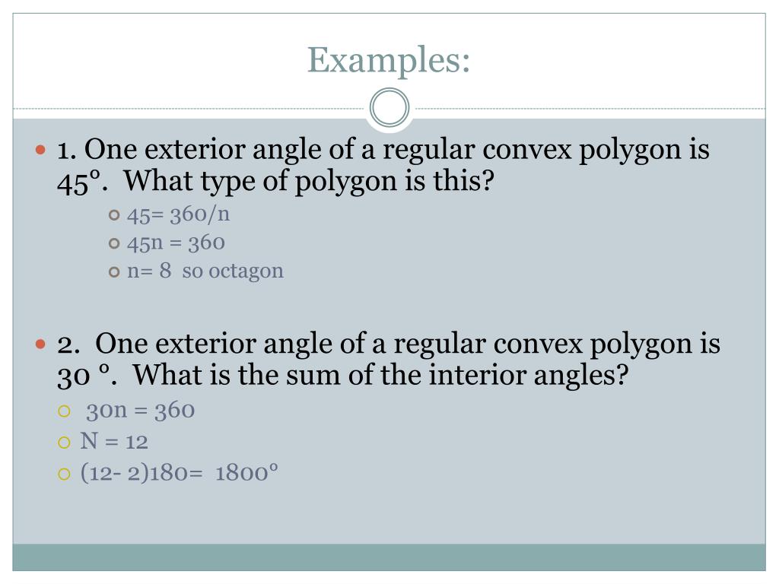Image resolution: width=779 pixels, height=584 pixels.
Task: Click question 2 about the 30° exterior angle
Action: pos(389,360)
